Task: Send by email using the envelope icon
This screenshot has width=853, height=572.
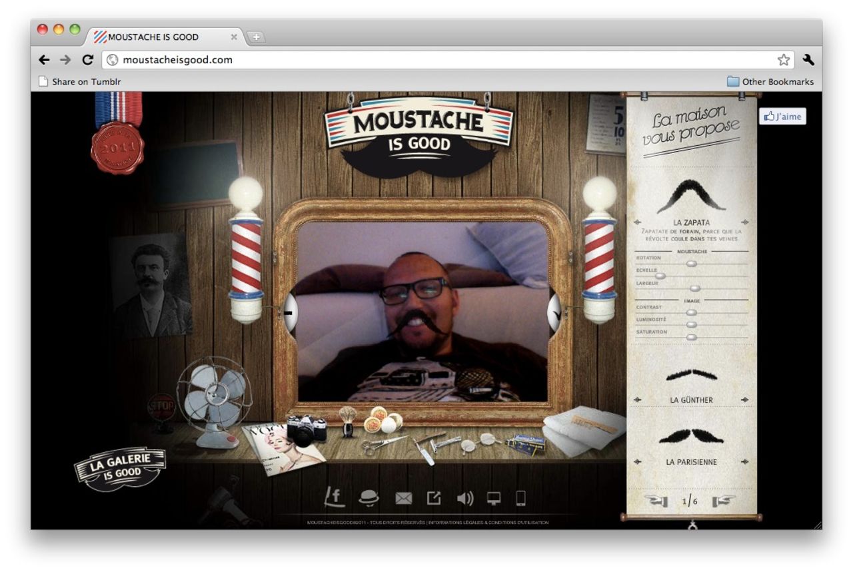Action: [404, 498]
